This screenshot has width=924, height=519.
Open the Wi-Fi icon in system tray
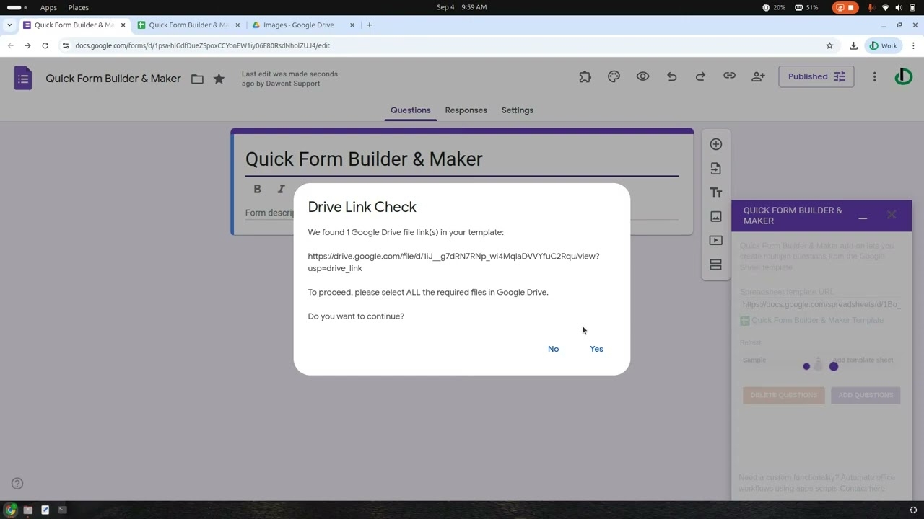pyautogui.click(x=885, y=7)
